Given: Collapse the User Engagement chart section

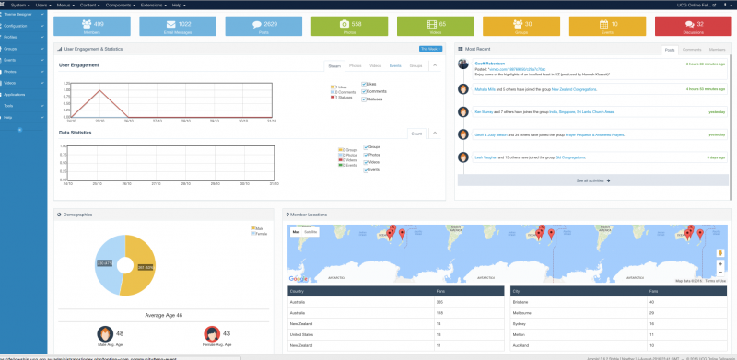Looking at the screenshot, I should 435,65.
